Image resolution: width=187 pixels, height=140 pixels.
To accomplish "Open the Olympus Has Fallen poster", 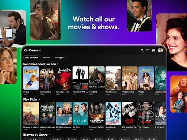I will (x=97, y=113).
